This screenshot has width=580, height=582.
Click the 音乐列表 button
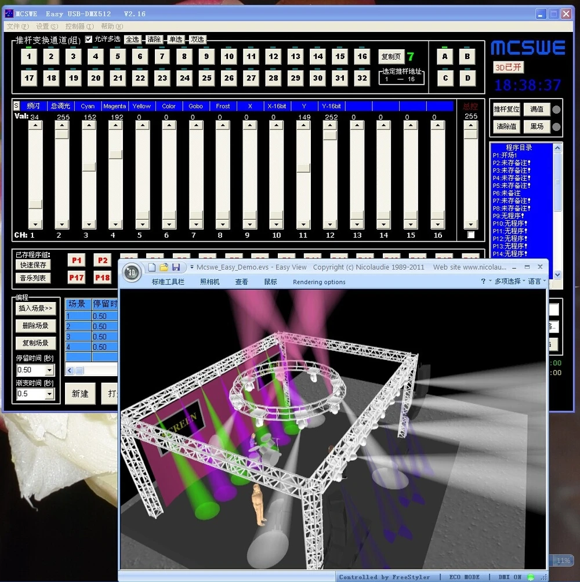point(33,278)
